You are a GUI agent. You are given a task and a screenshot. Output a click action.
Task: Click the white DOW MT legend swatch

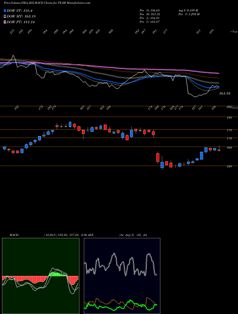(5, 16)
